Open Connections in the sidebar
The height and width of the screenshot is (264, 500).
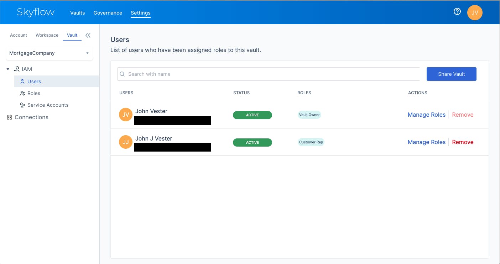coord(31,117)
